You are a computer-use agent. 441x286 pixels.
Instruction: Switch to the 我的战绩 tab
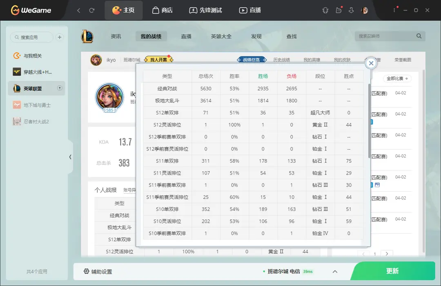(151, 36)
